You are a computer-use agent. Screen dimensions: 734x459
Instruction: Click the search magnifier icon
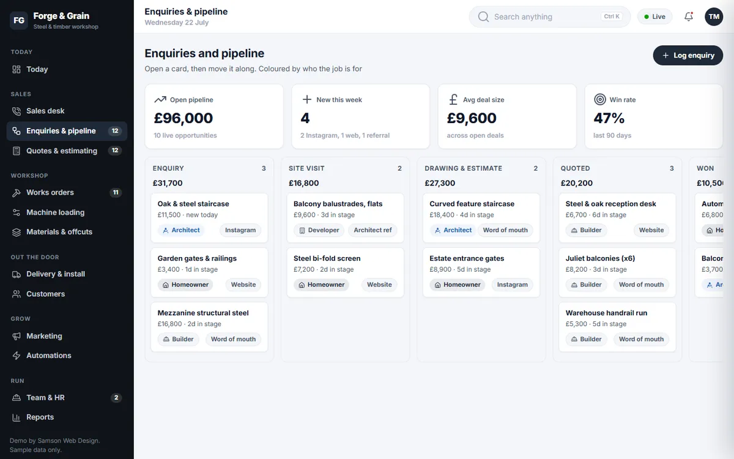click(483, 17)
